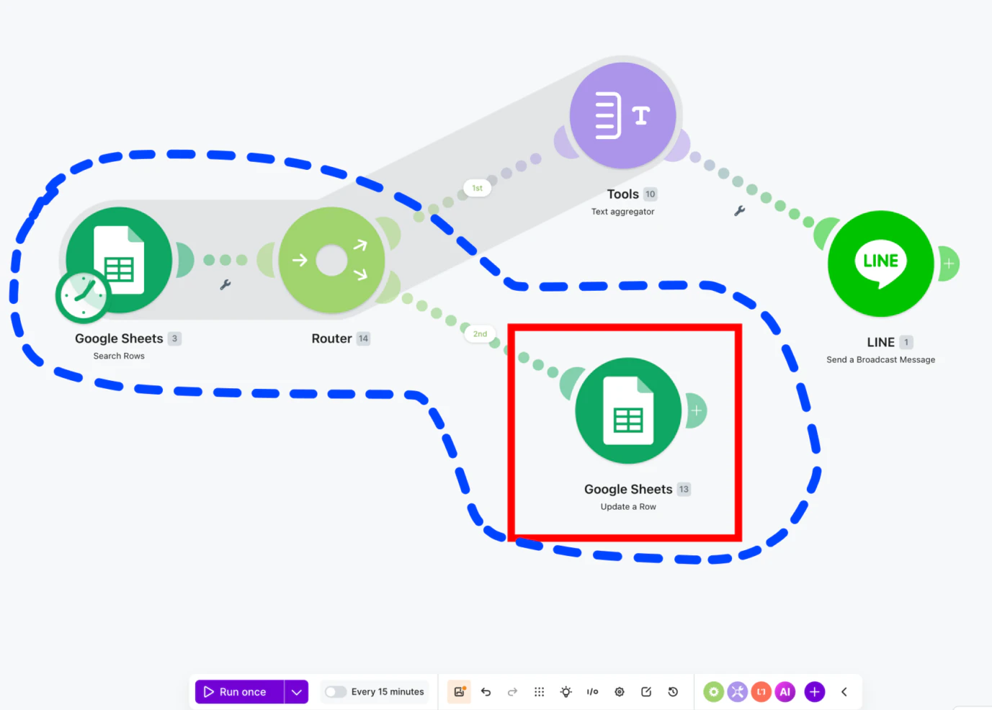Click the Update a Row subtitle
The width and height of the screenshot is (992, 710).
click(x=628, y=507)
